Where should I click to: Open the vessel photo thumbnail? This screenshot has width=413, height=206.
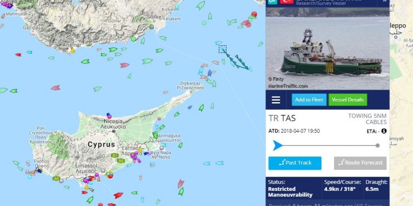327,49
